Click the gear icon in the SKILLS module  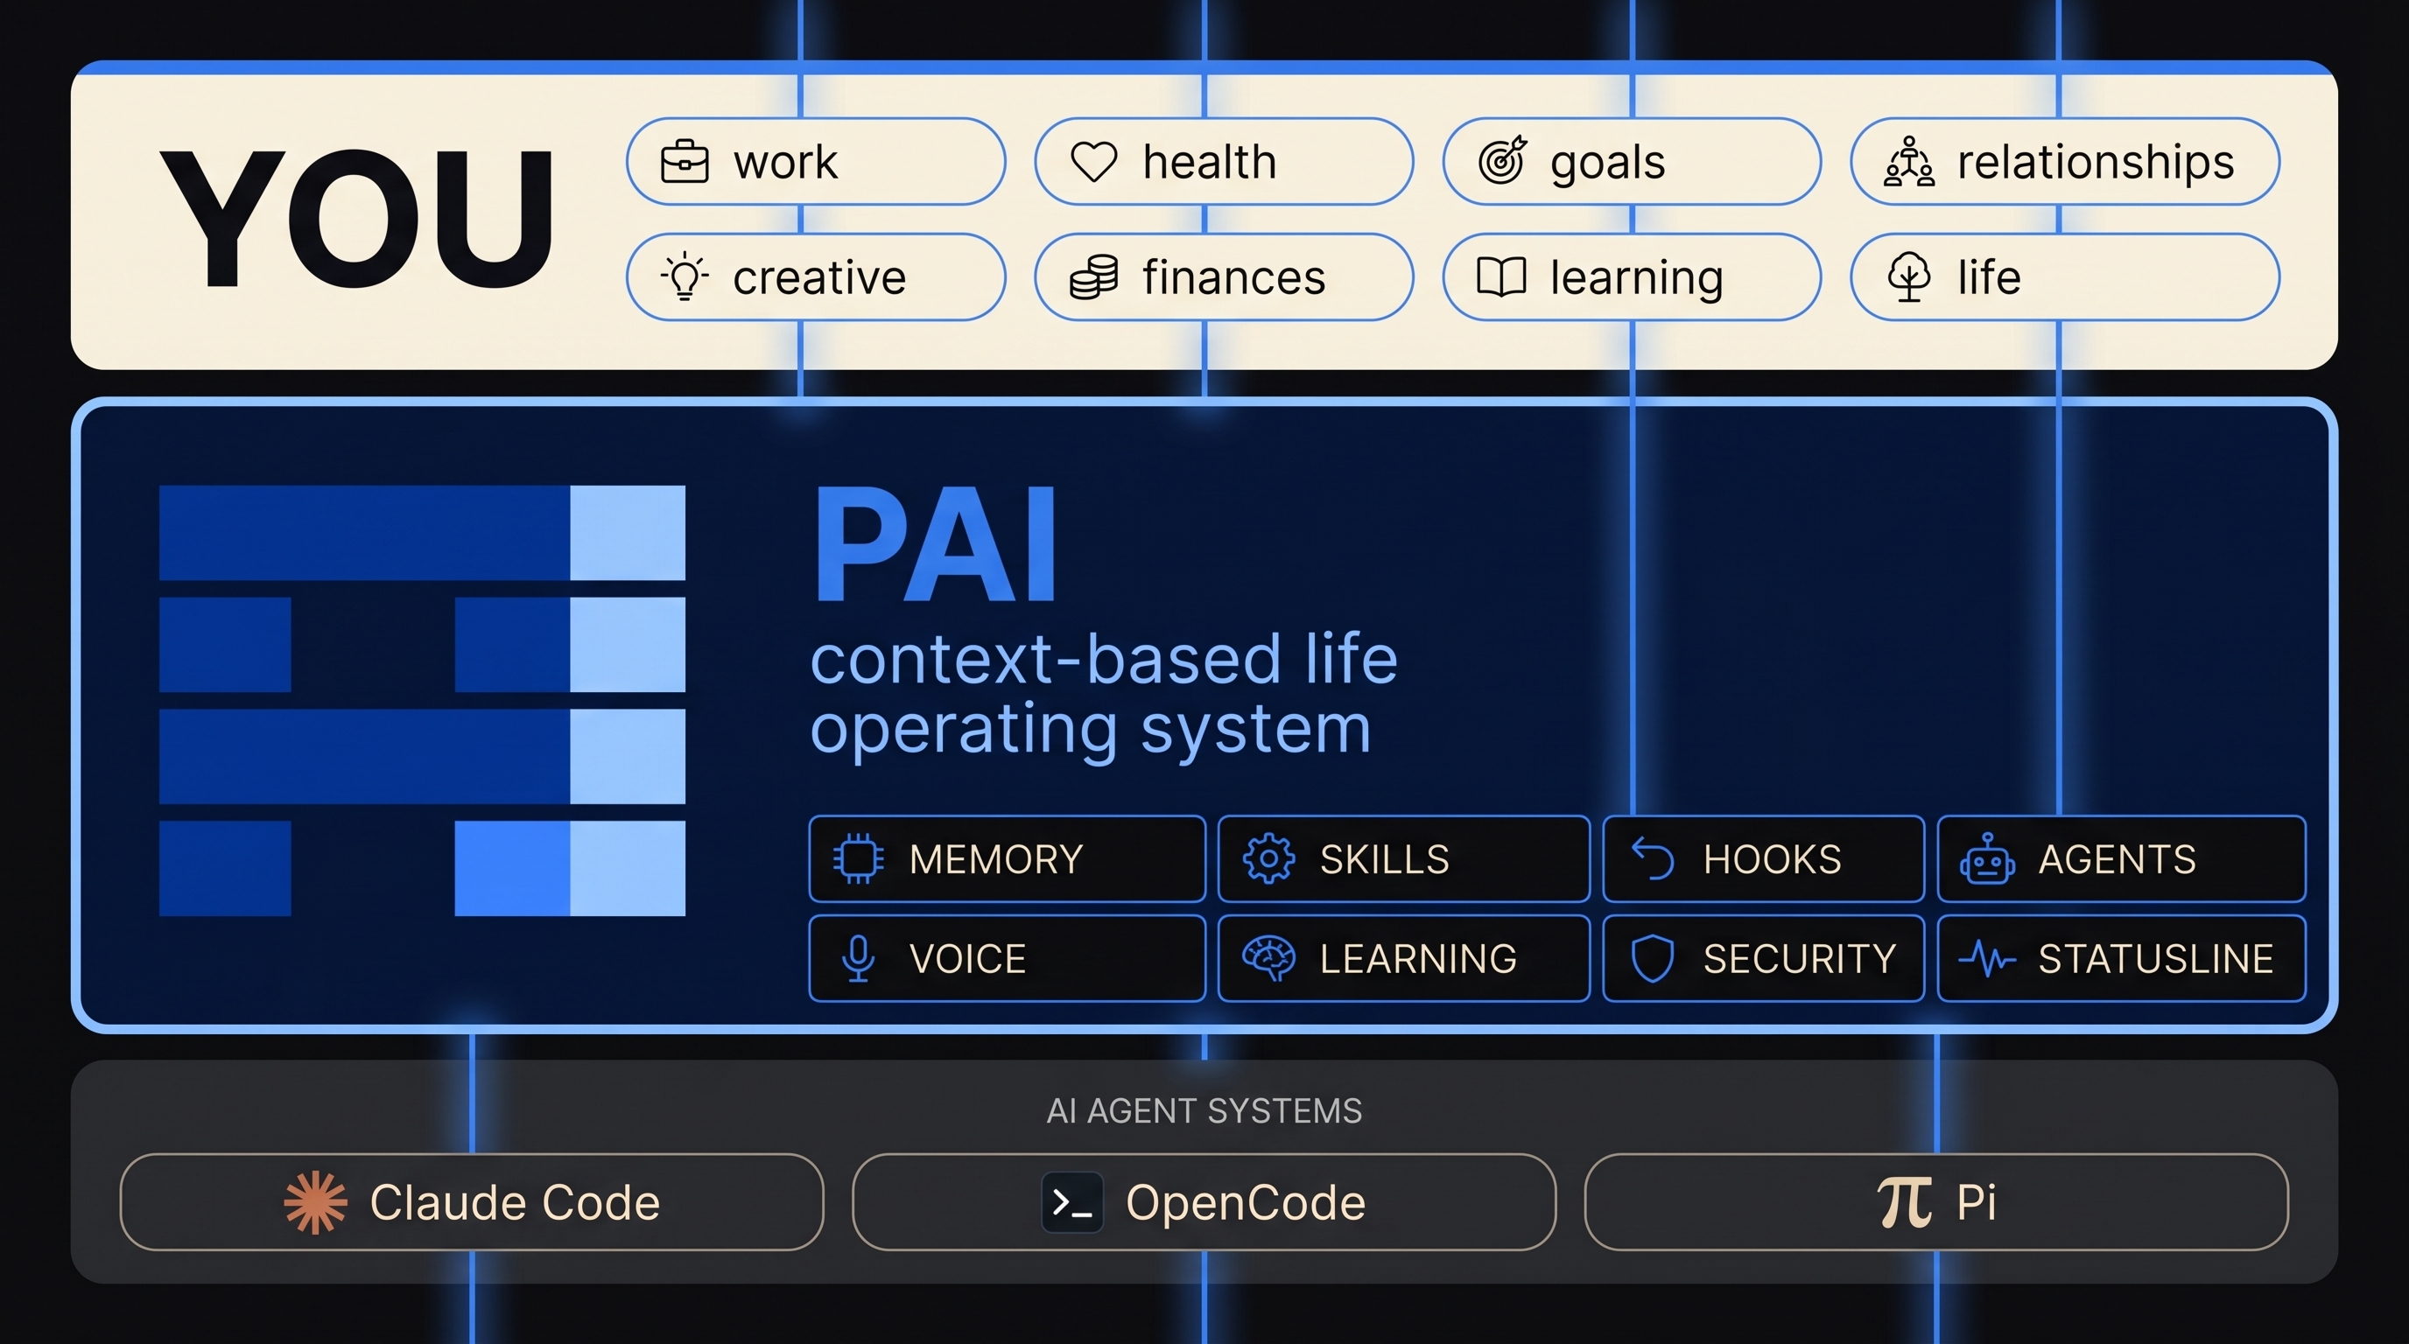point(1268,859)
